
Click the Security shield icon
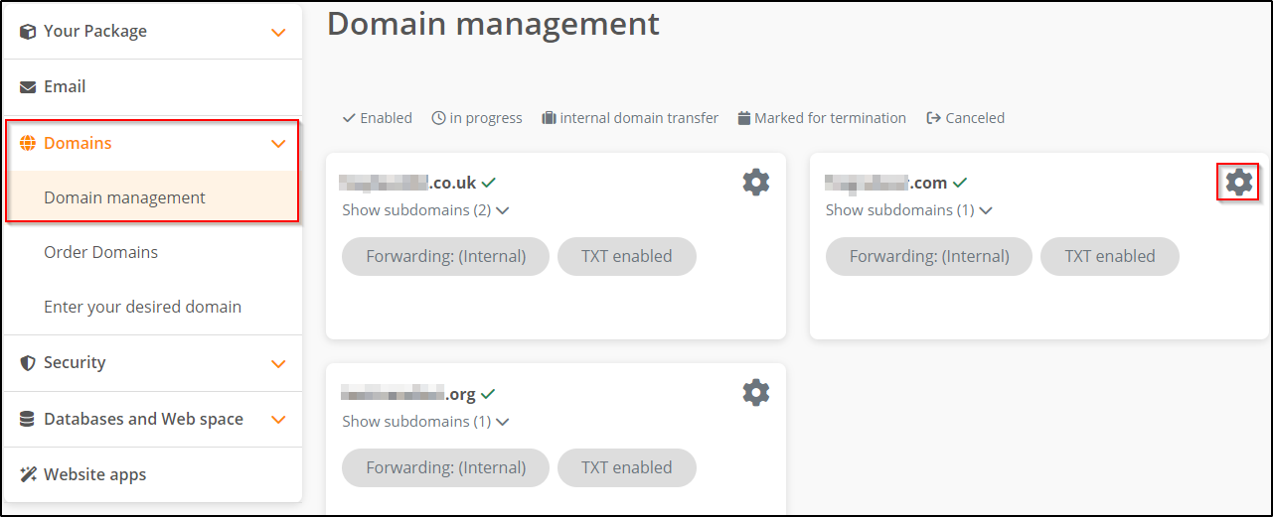(x=28, y=363)
